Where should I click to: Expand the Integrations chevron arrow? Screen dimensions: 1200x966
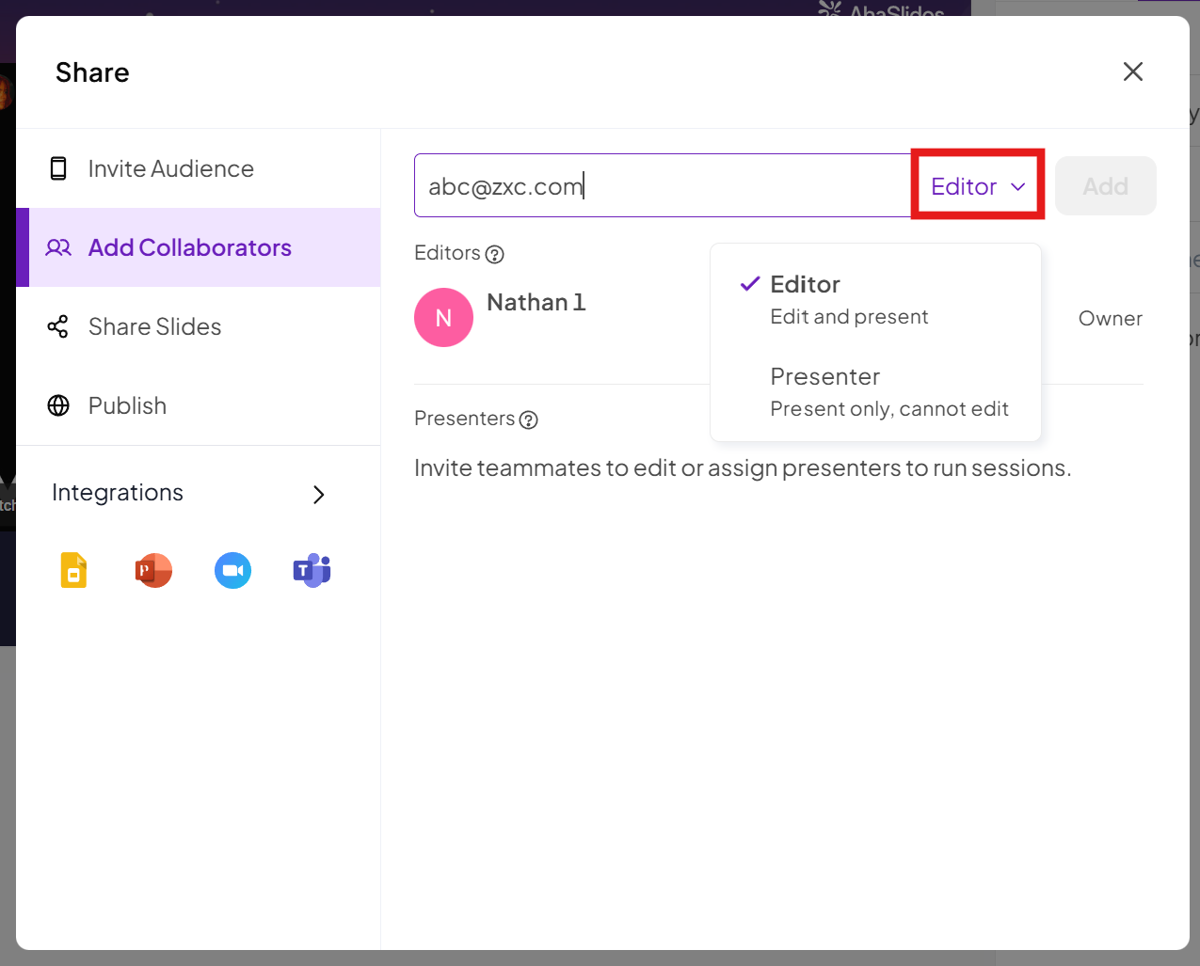tap(318, 495)
